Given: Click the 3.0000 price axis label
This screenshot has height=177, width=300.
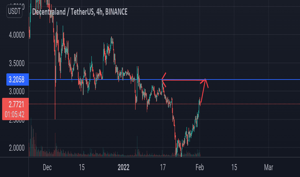Looking at the screenshot, I should [x=17, y=91].
